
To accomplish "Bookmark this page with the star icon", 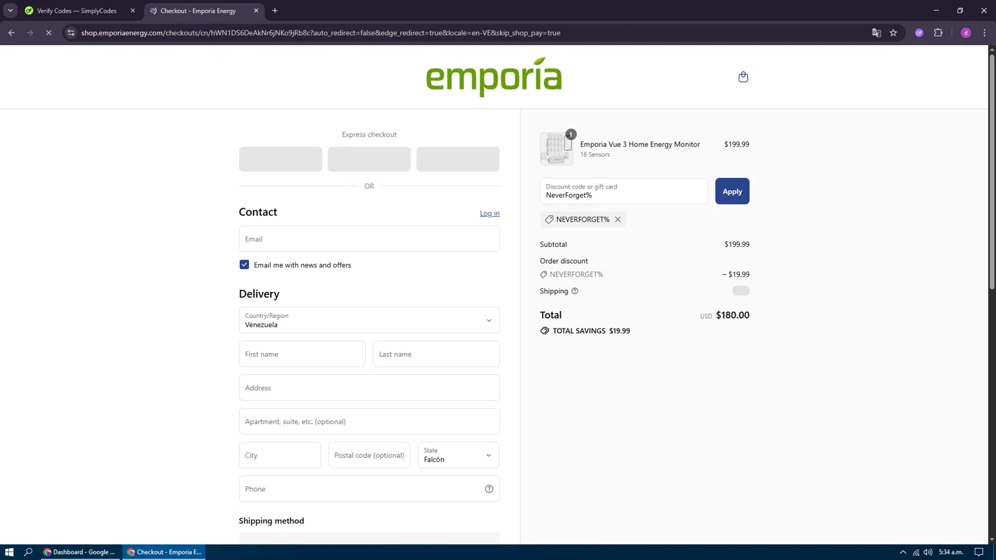I will coord(893,33).
